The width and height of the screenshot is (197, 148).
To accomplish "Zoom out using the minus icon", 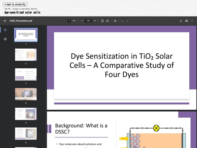I will click(x=82, y=21).
